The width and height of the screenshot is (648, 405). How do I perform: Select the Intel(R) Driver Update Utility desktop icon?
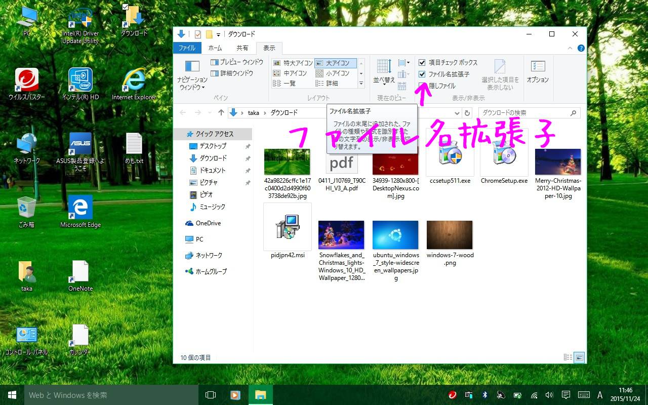[80, 25]
